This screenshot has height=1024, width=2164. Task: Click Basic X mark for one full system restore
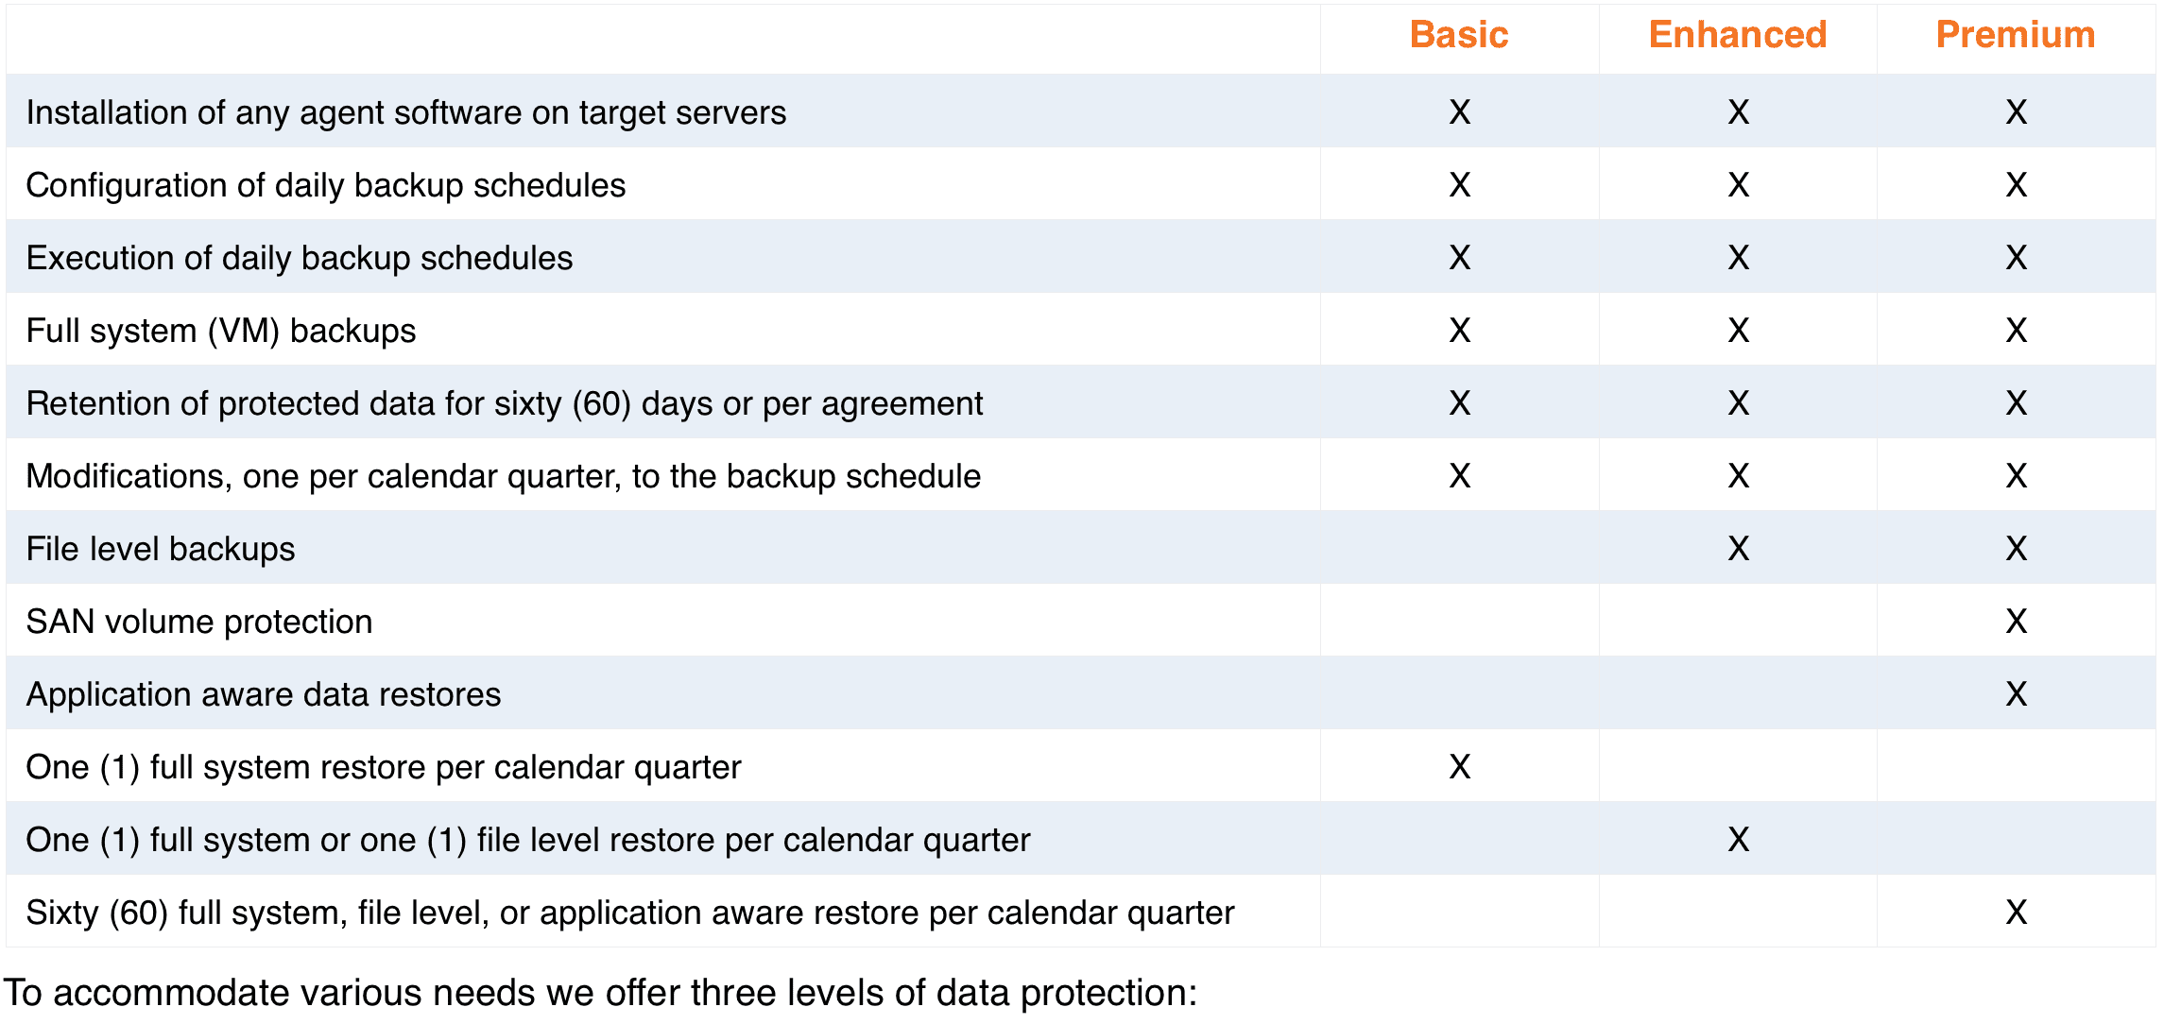1460,766
